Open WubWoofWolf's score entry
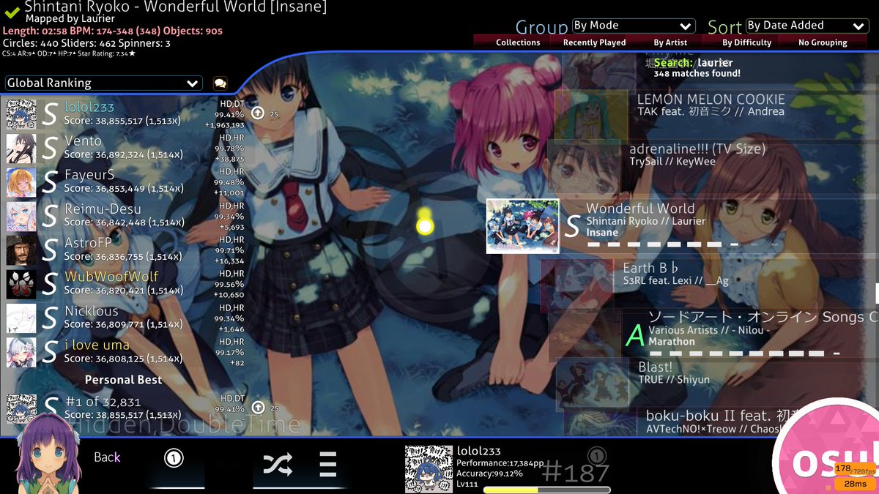 point(125,284)
